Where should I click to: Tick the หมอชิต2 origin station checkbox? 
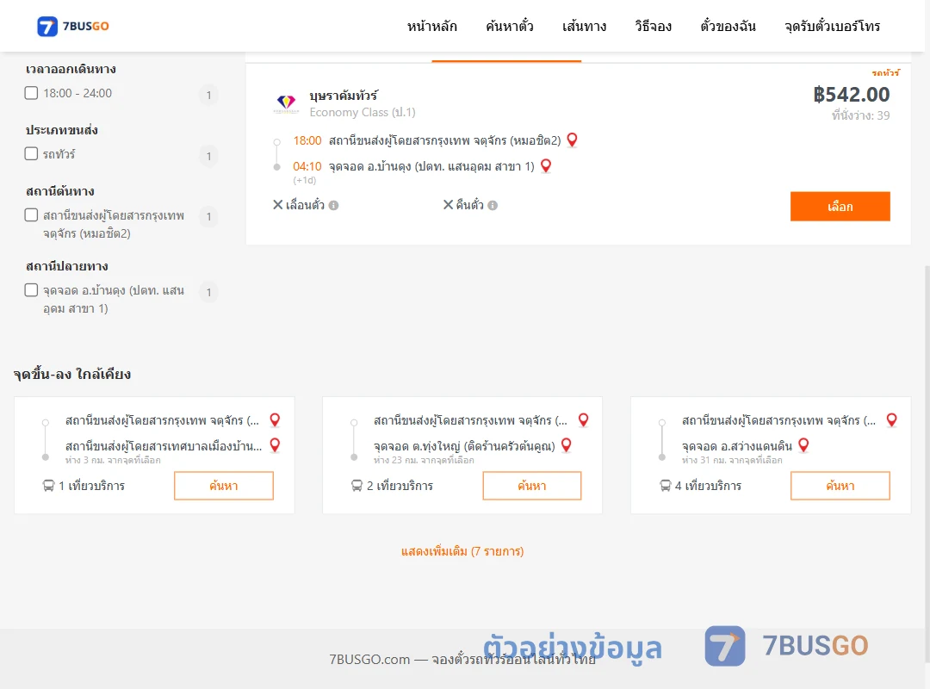(x=32, y=214)
